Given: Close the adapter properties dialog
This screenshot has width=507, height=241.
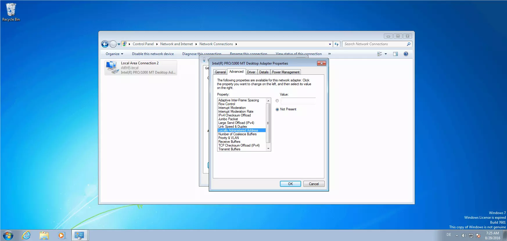Looking at the screenshot, I should click(321, 63).
